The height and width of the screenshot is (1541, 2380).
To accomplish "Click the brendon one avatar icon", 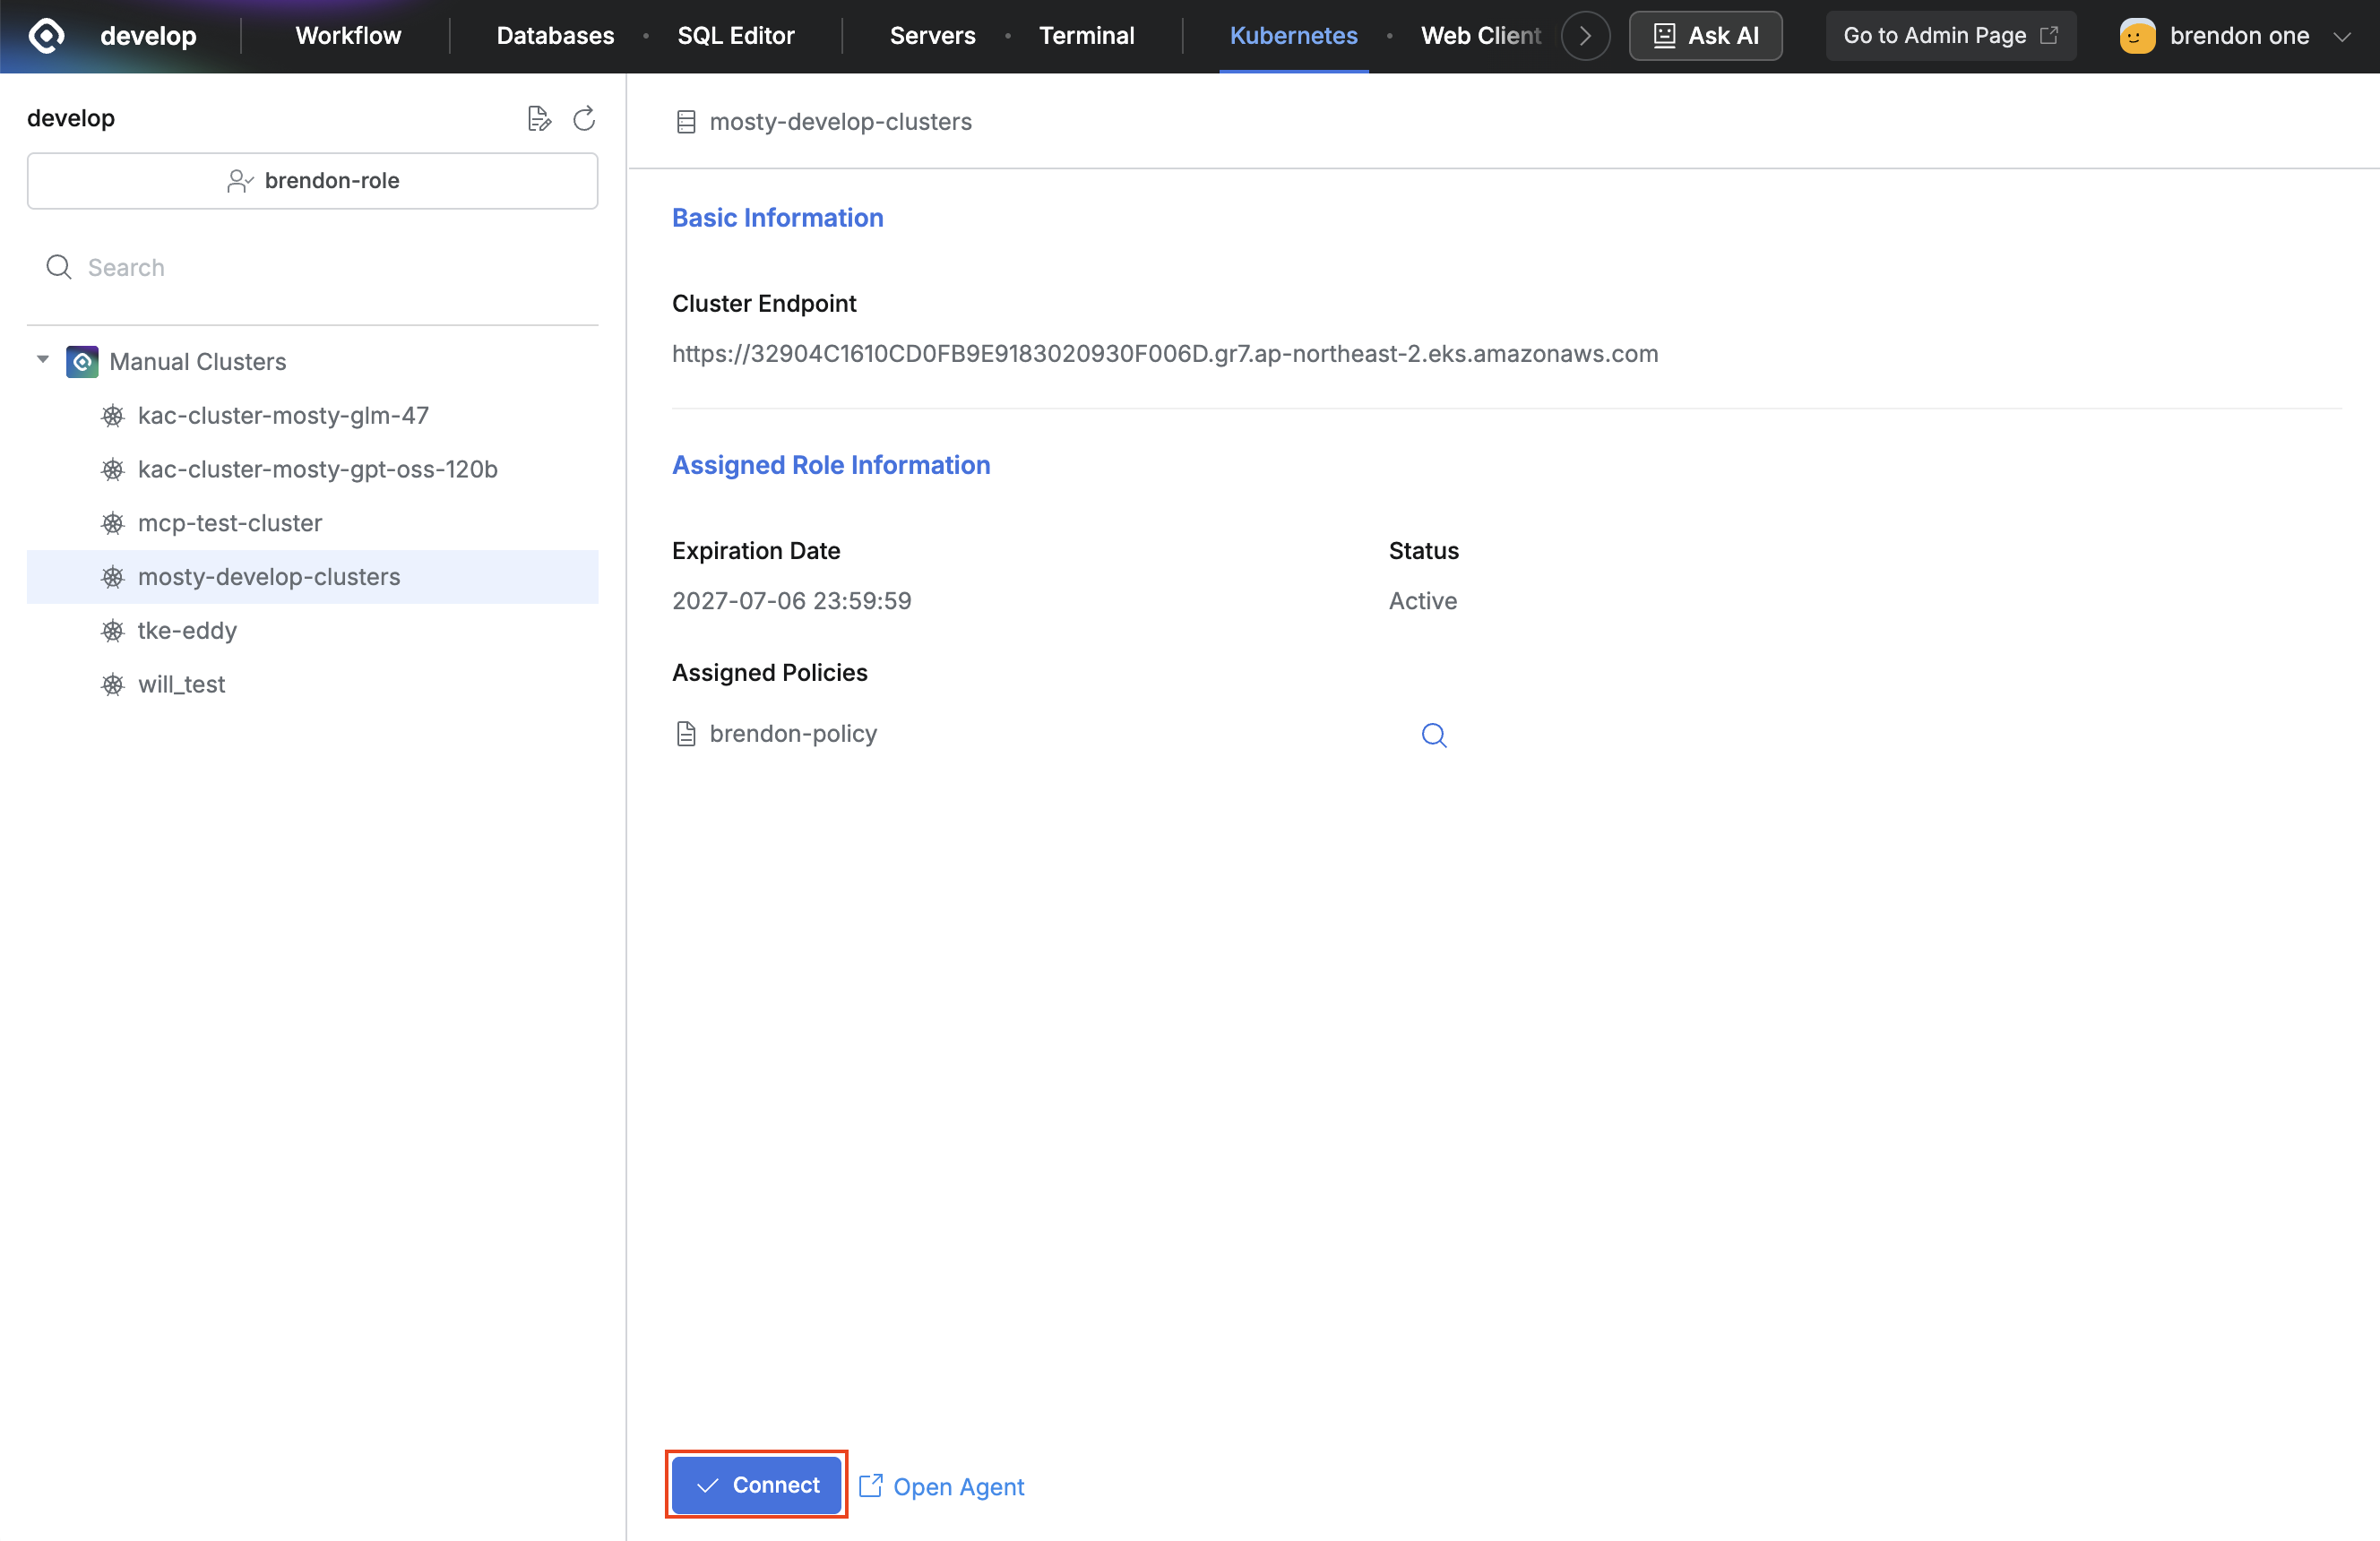I will (2137, 36).
